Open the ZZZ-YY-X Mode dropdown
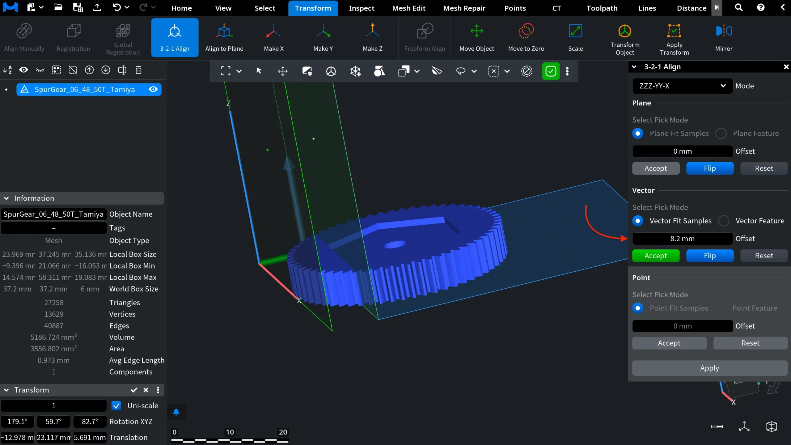Image resolution: width=791 pixels, height=445 pixels. 682,86
